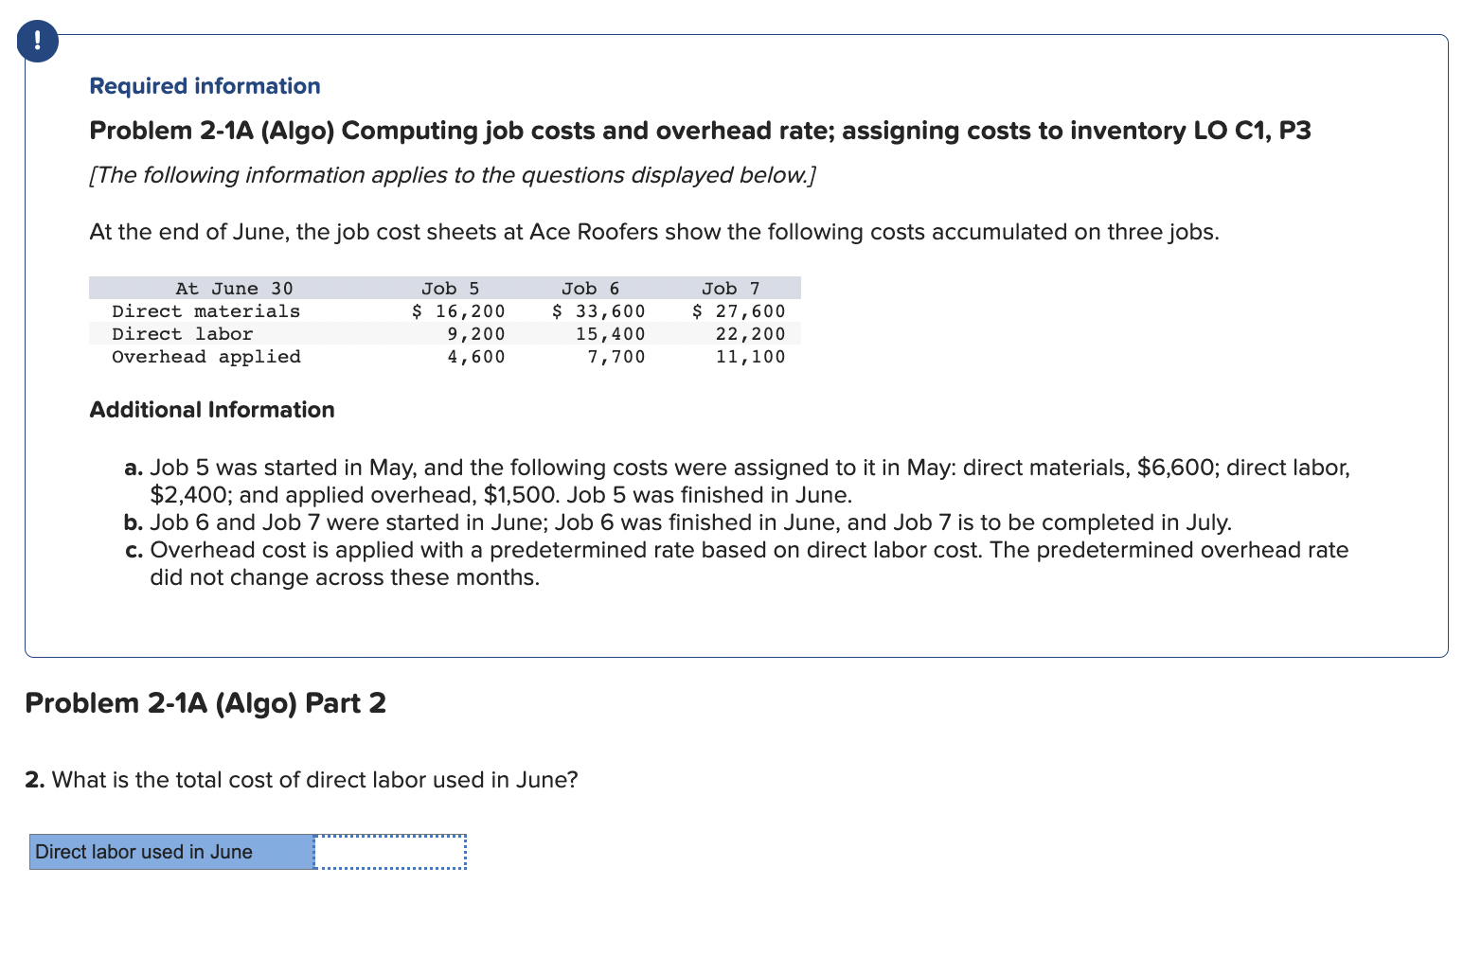Select the Job 5 column header
Viewport: 1481px width, 973px height.
click(451, 288)
